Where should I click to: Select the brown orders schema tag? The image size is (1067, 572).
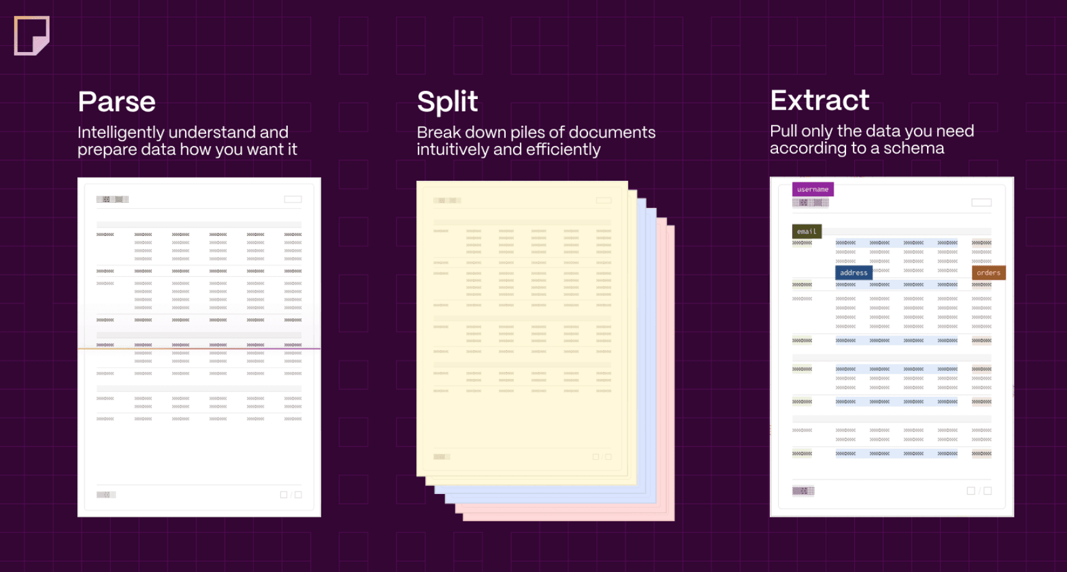(x=988, y=272)
